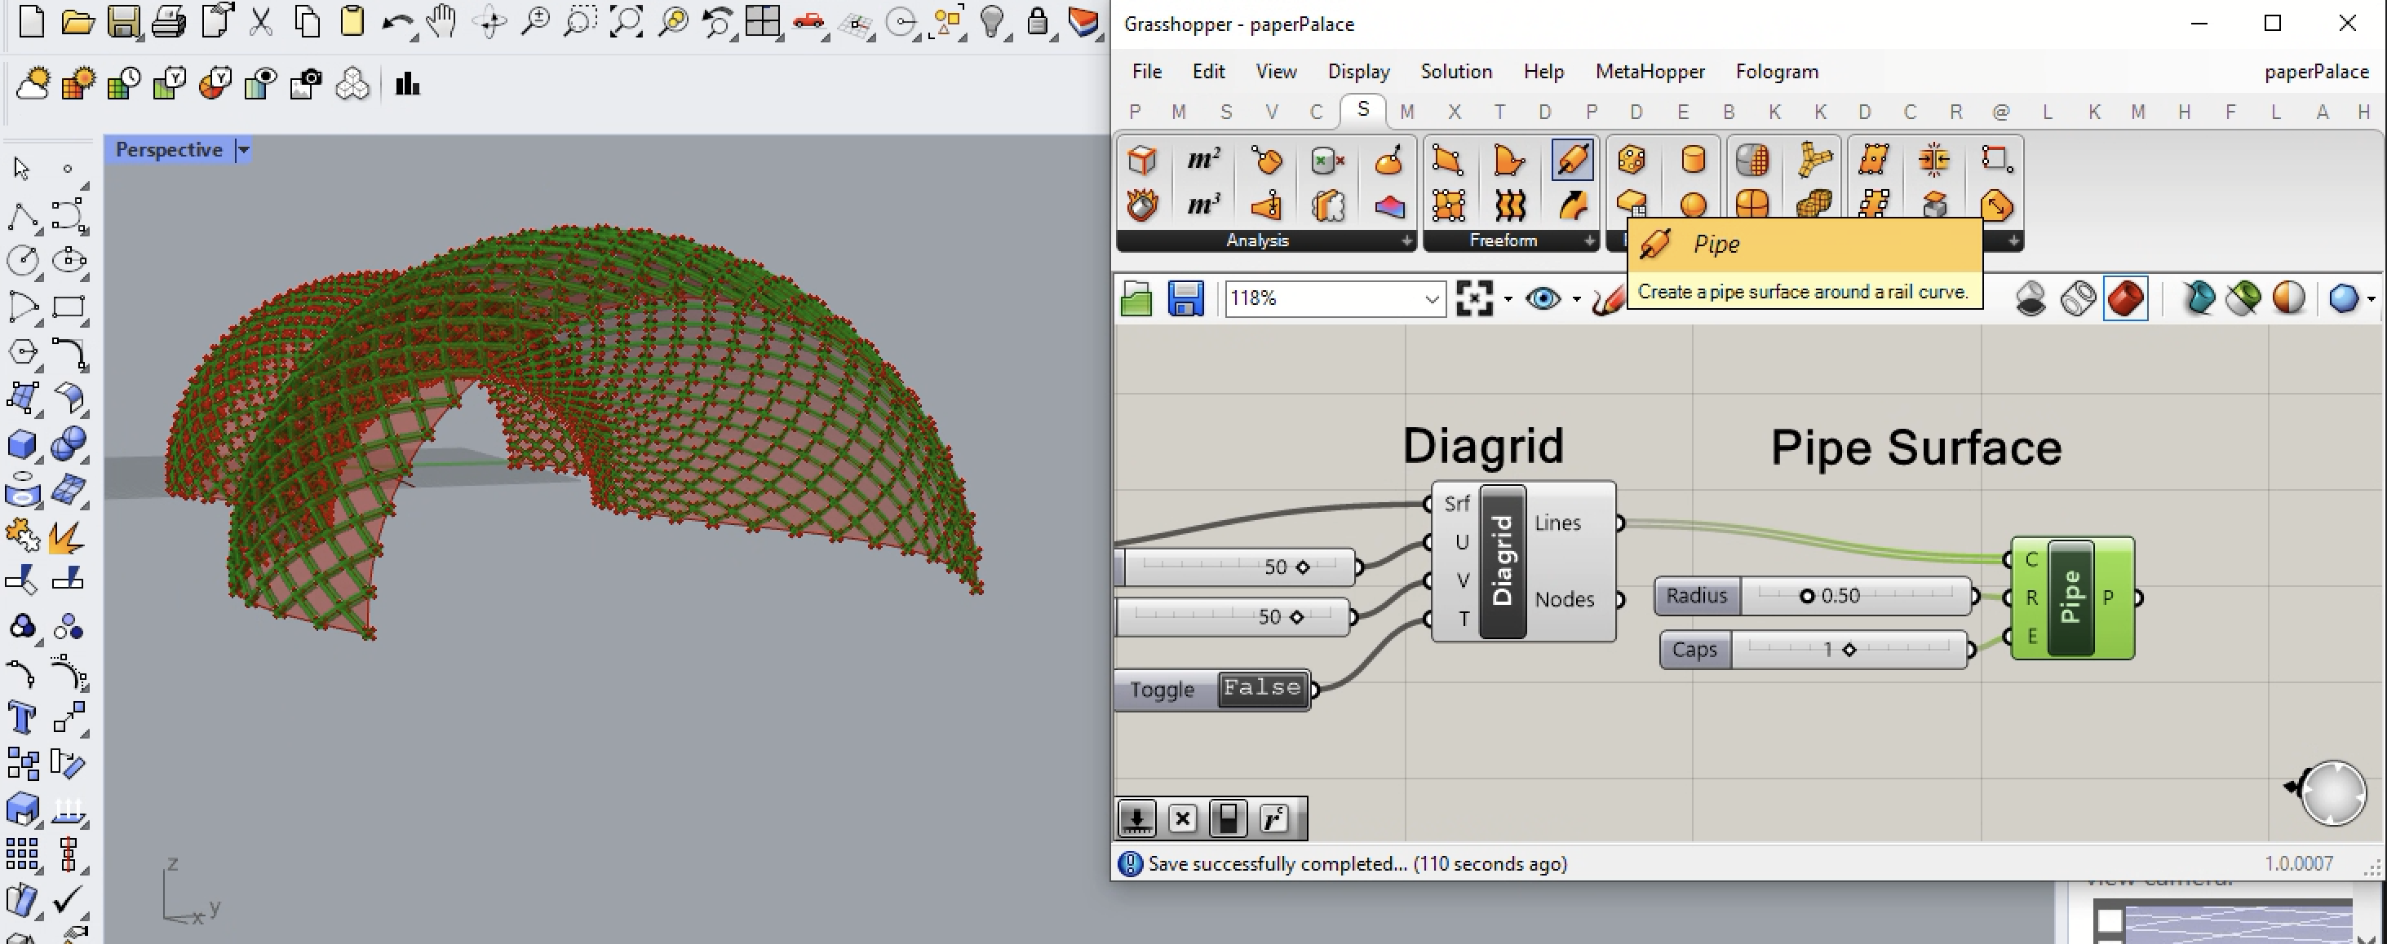Click the Pipe component icon in Freeform panel
Screen dimensions: 2387x944
pyautogui.click(x=1573, y=161)
